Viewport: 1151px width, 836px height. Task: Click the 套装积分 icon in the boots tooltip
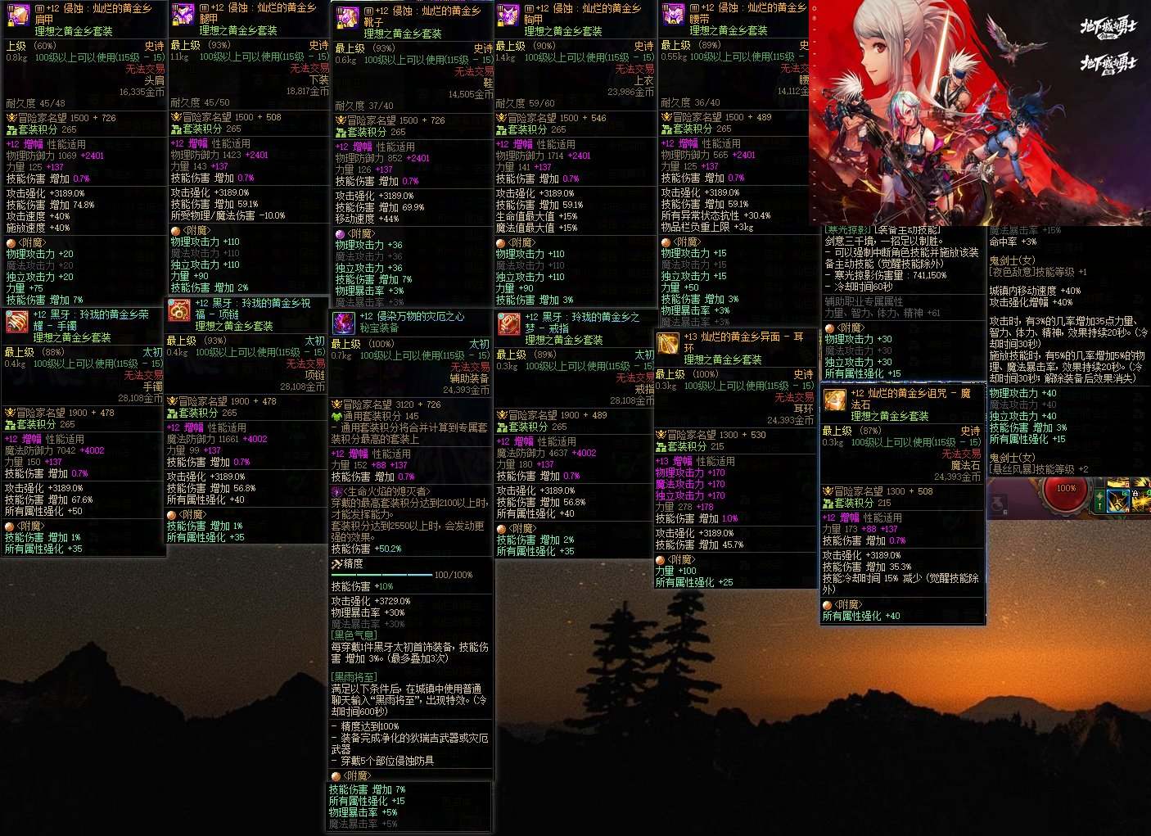341,132
